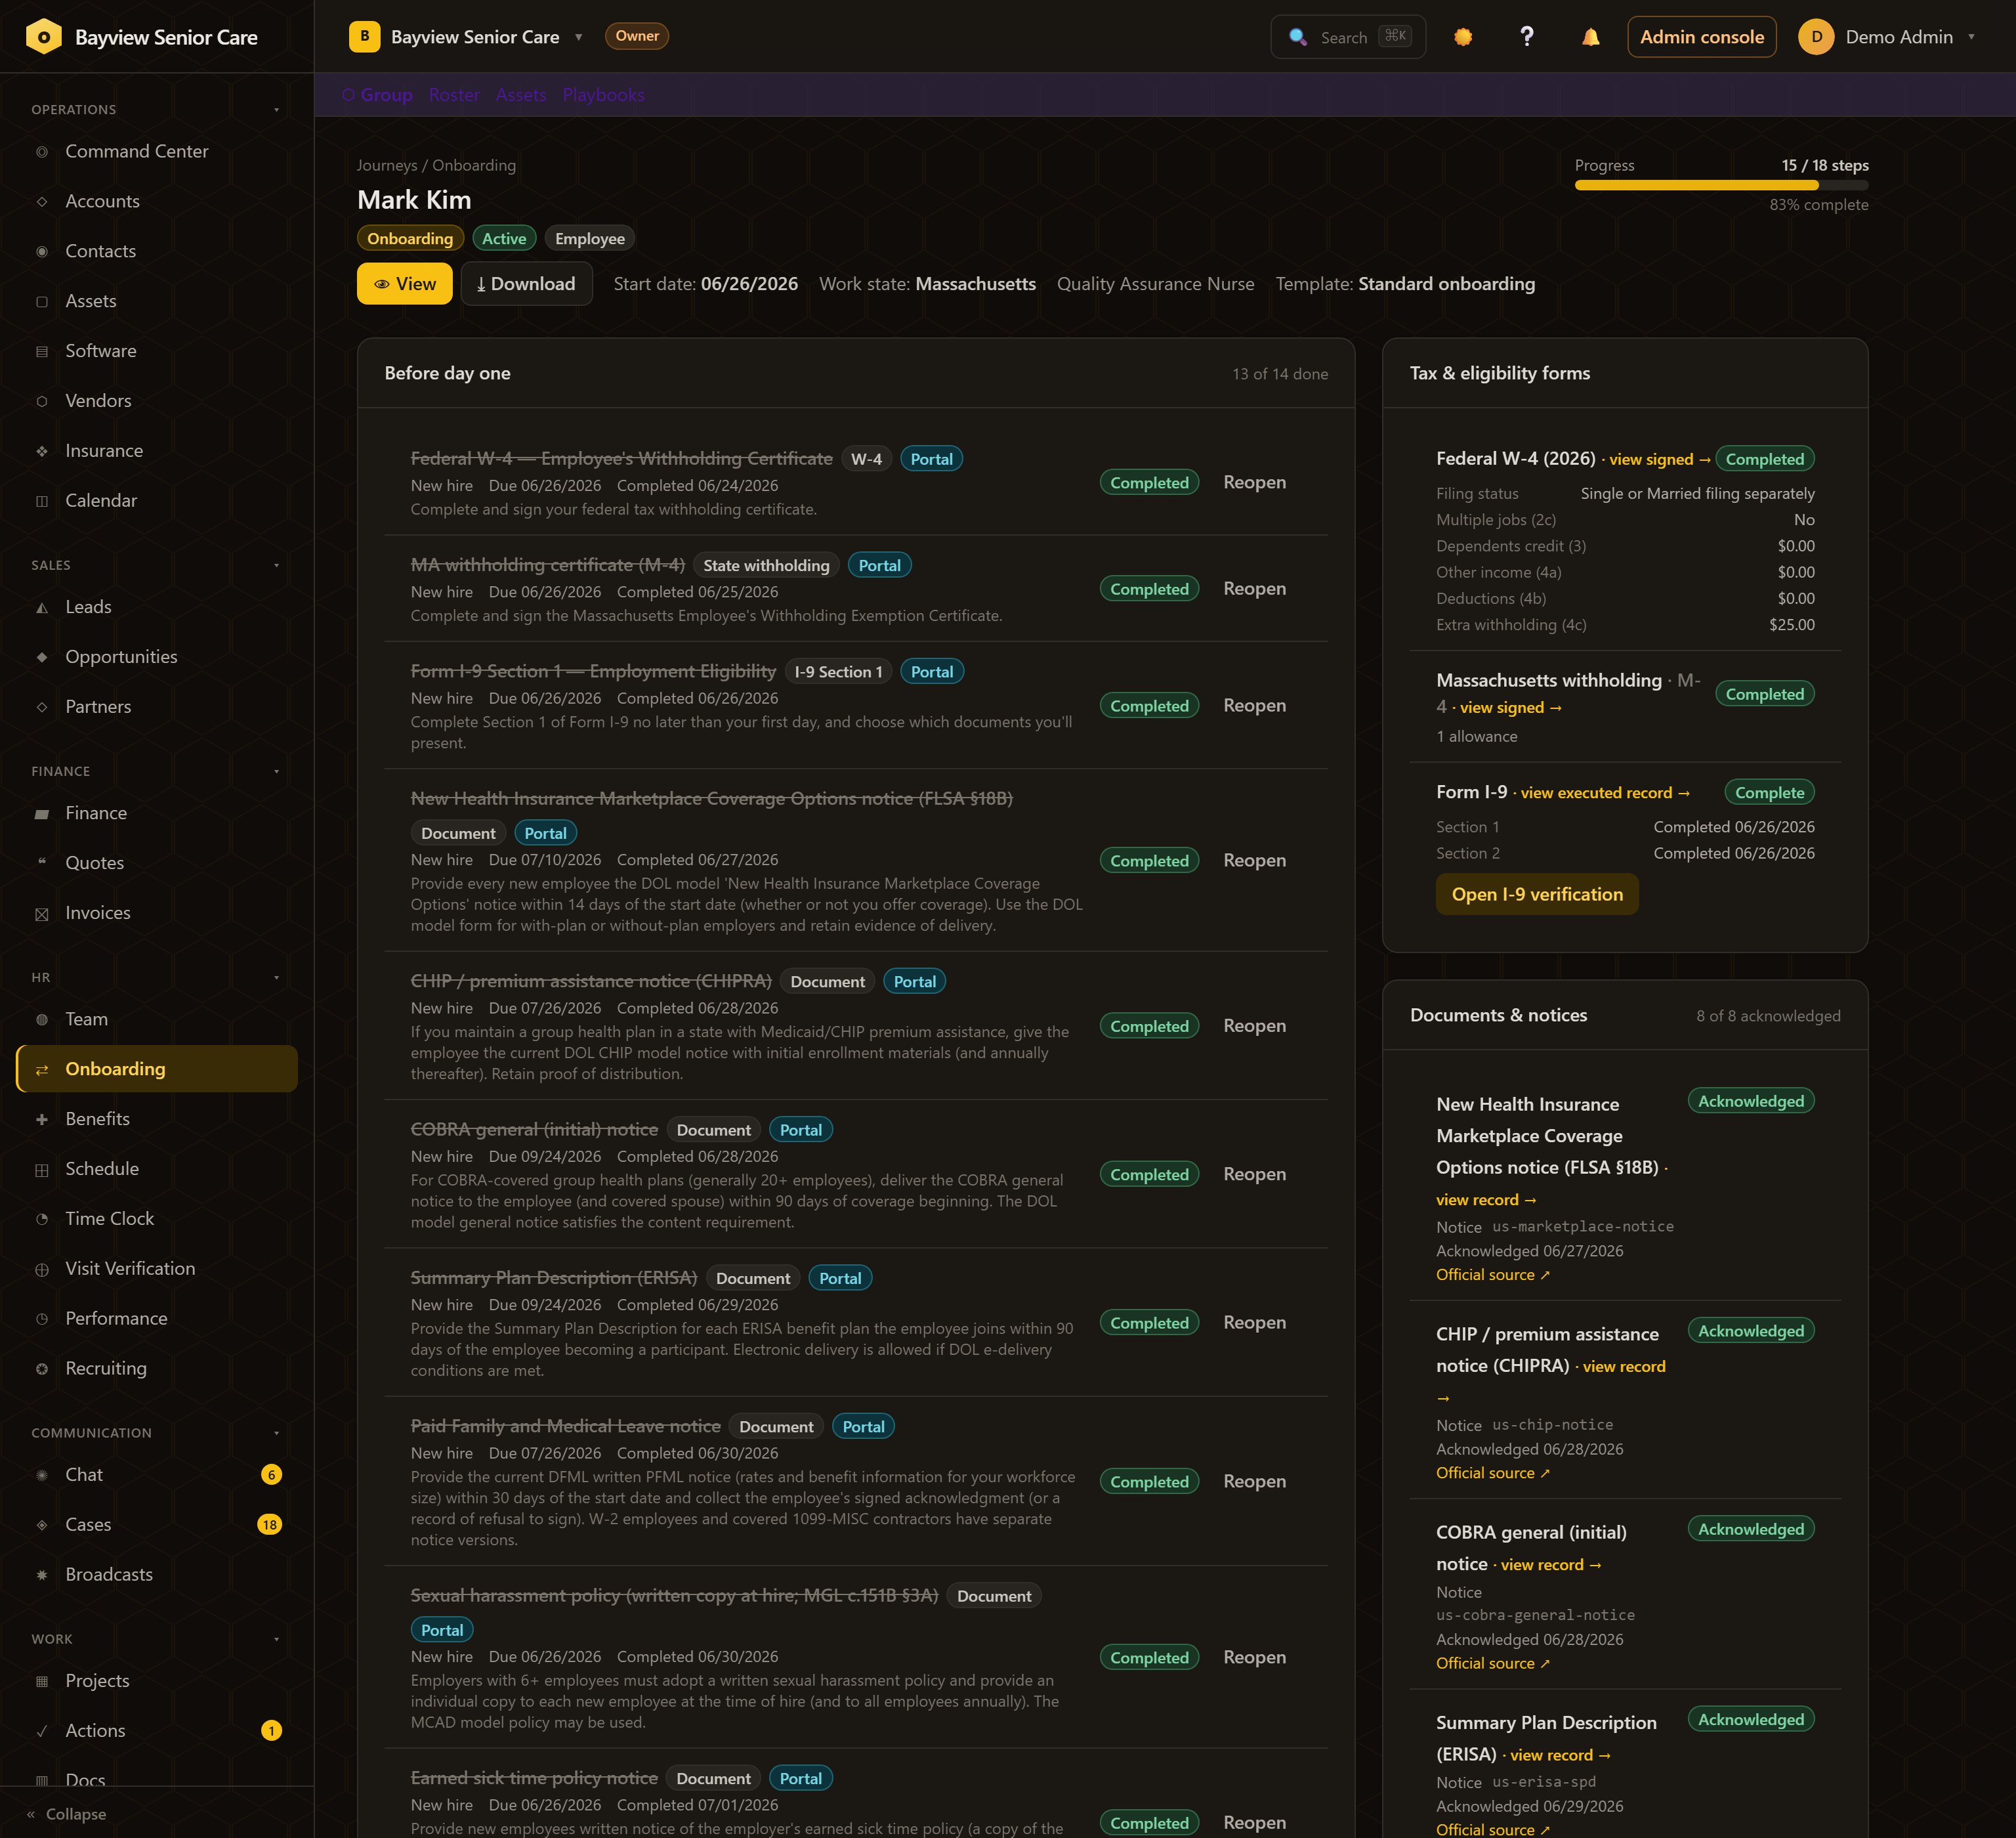Open Opportunities in the sidebar
Viewport: 2016px width, 1838px height.
pos(156,657)
